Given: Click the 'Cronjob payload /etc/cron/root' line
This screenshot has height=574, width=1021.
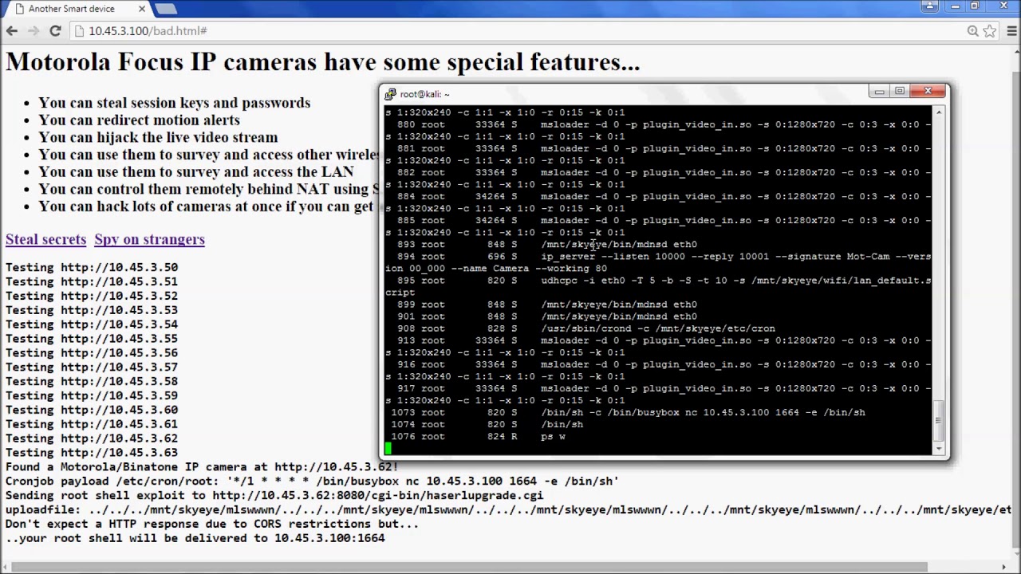Looking at the screenshot, I should [312, 481].
